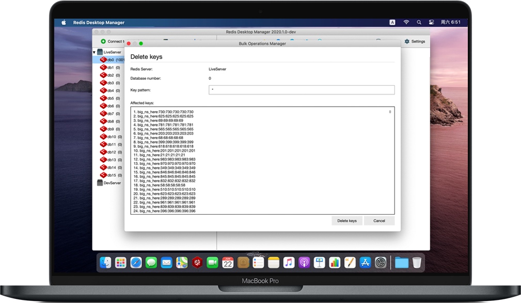Collapse the LiveServer connection tree
The image size is (521, 303).
coord(95,51)
